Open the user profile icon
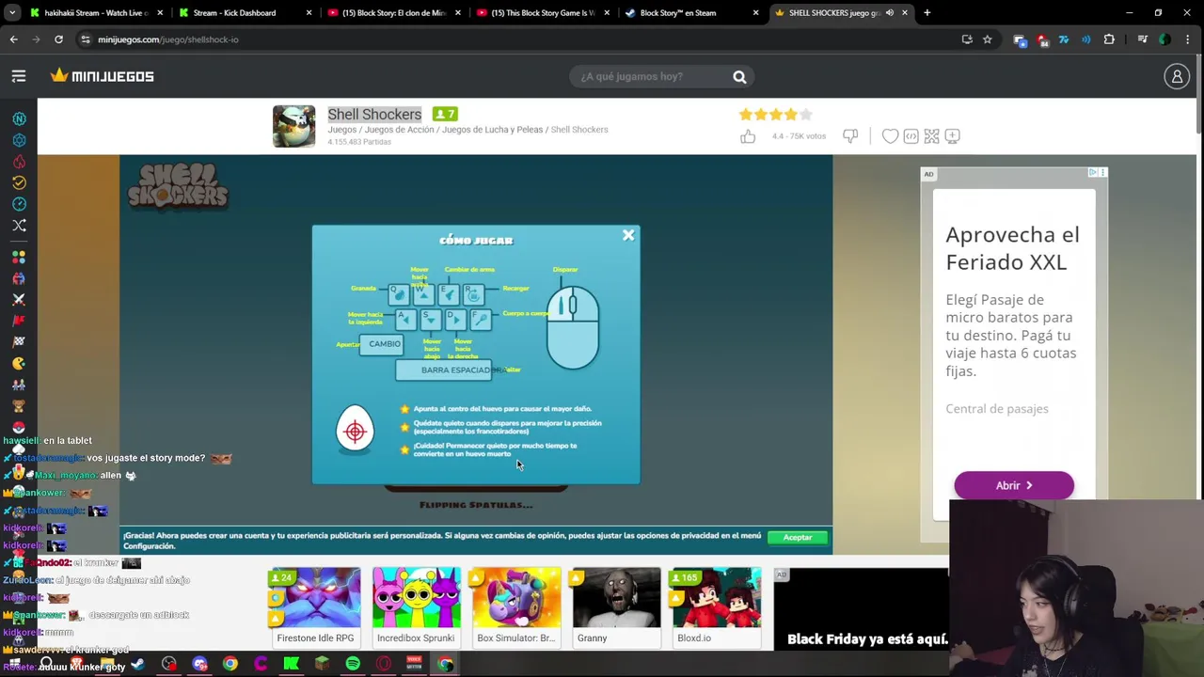Screen dimensions: 1204x677 pyautogui.click(x=1177, y=77)
